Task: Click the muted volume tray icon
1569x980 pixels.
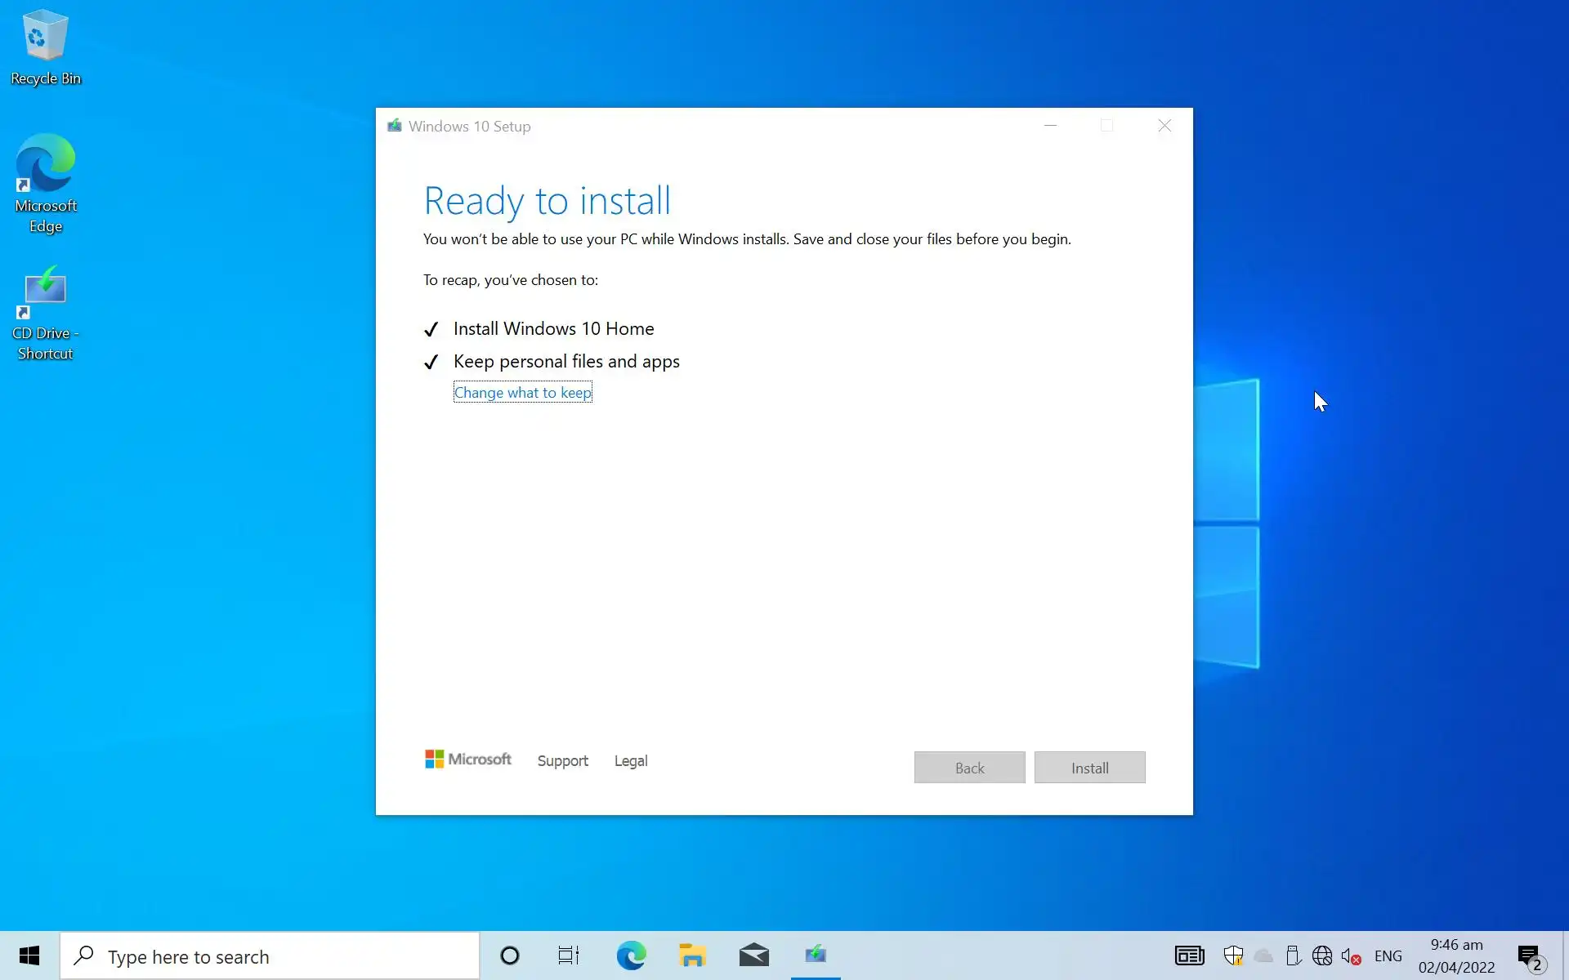Action: [x=1350, y=956]
